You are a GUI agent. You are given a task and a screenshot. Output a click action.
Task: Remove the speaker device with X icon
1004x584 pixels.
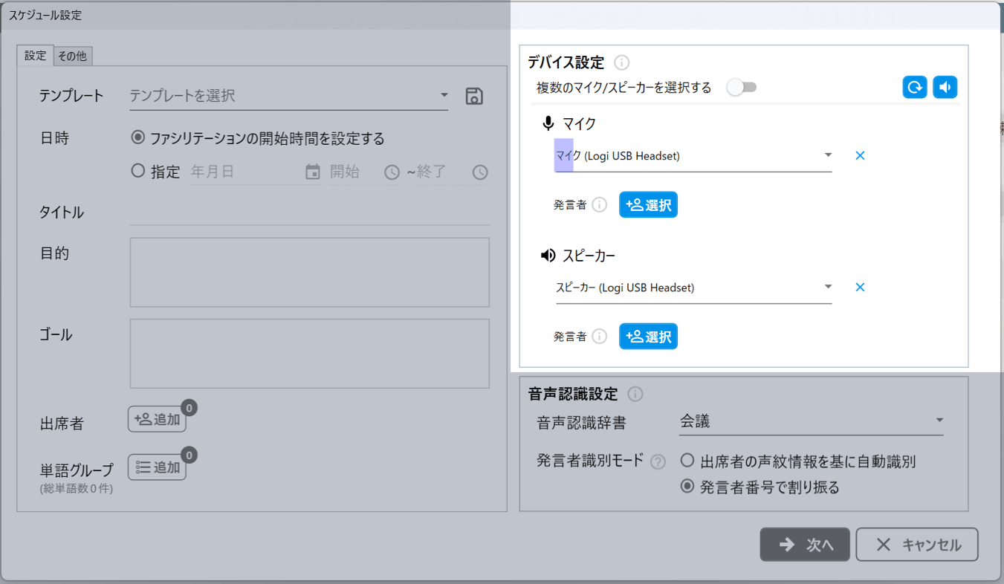point(860,288)
